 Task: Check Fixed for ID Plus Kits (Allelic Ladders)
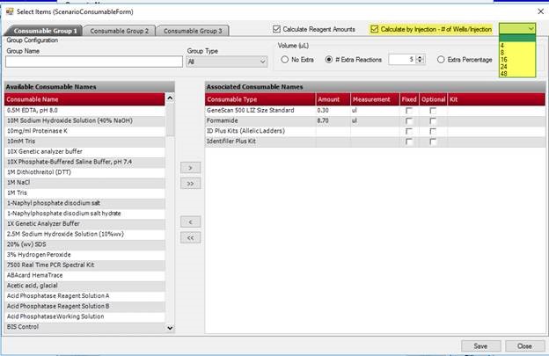tap(408, 131)
